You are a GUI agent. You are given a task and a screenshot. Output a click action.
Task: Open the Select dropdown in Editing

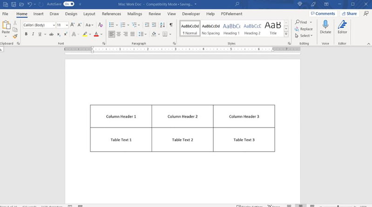[304, 35]
